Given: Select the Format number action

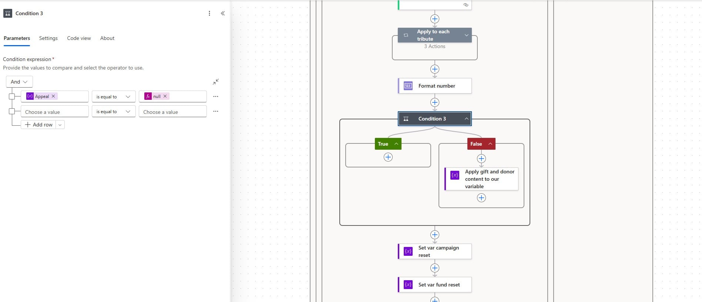Looking at the screenshot, I should tap(435, 86).
